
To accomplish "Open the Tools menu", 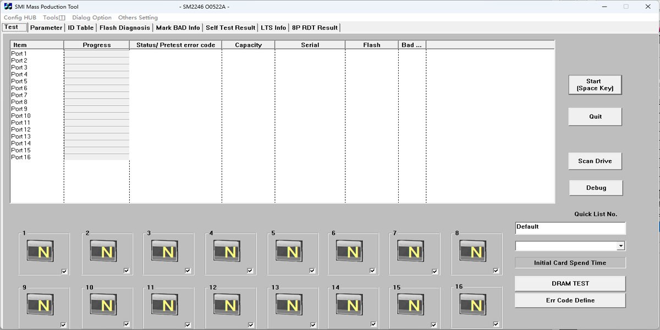I will 54,18.
